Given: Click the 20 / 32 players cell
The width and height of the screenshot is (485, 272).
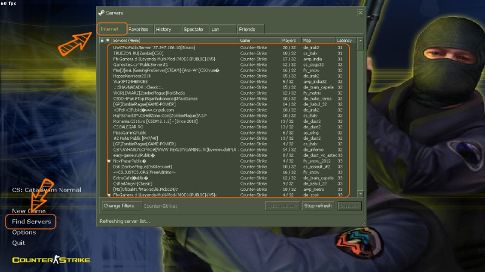Looking at the screenshot, I should click(x=289, y=47).
